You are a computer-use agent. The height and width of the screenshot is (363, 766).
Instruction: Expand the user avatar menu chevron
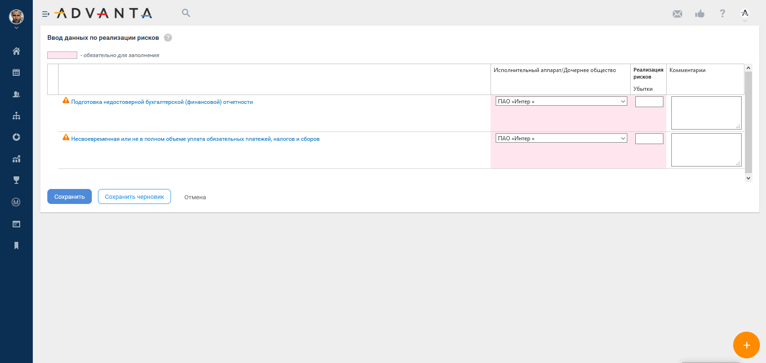tap(16, 28)
